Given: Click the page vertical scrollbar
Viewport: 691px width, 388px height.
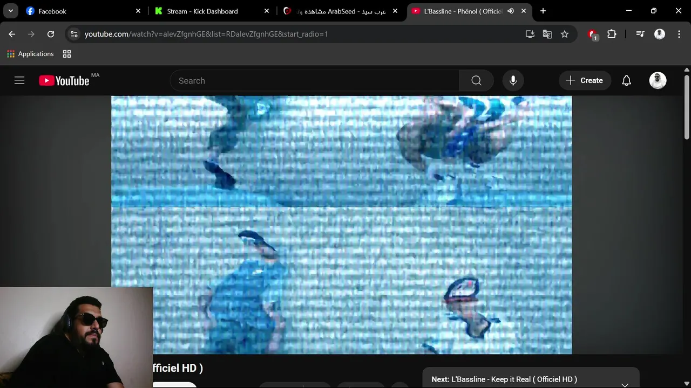Looking at the screenshot, I should pos(687,108).
